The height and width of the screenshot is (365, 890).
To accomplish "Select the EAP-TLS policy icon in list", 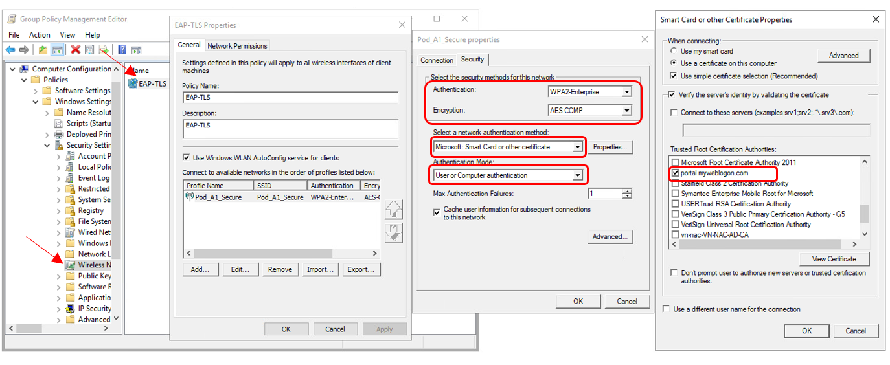I will pyautogui.click(x=133, y=83).
